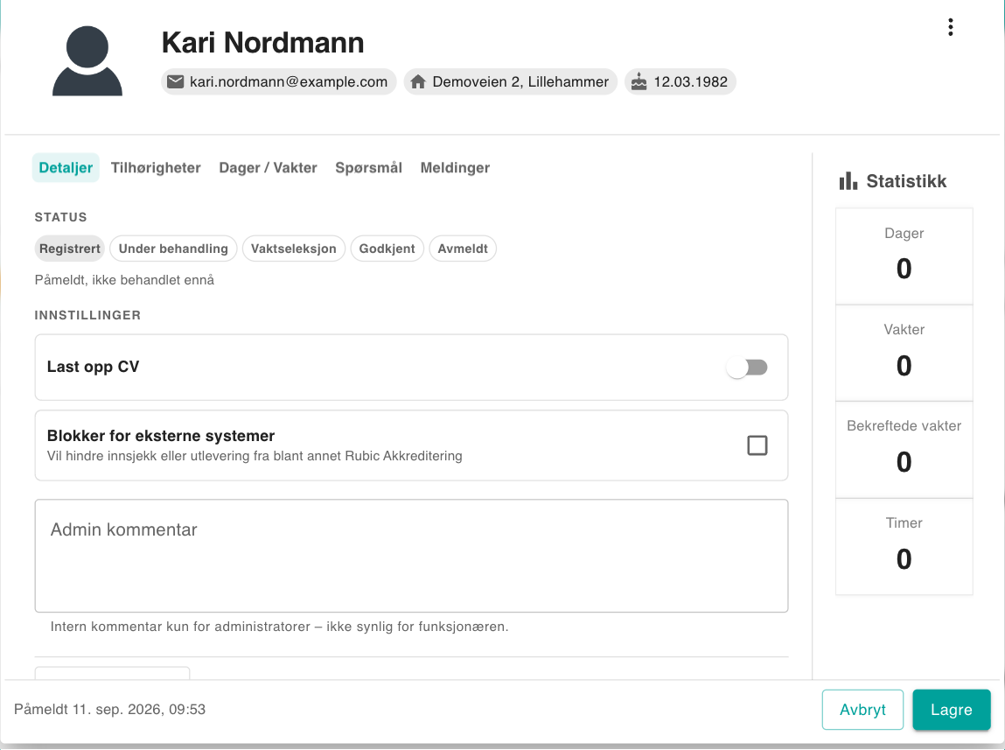The width and height of the screenshot is (1005, 750).
Task: Toggle the Last opp CV switch
Action: [x=747, y=368]
